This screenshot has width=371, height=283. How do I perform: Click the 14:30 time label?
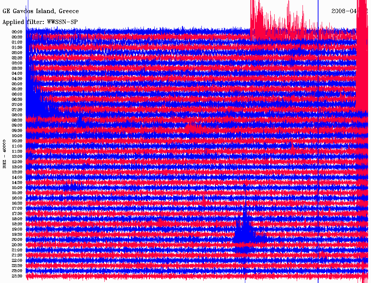click(17, 182)
